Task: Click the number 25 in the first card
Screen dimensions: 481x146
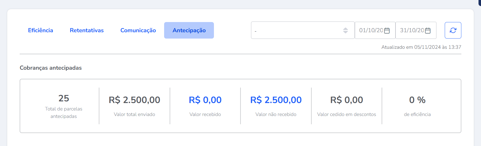Action: pos(64,98)
